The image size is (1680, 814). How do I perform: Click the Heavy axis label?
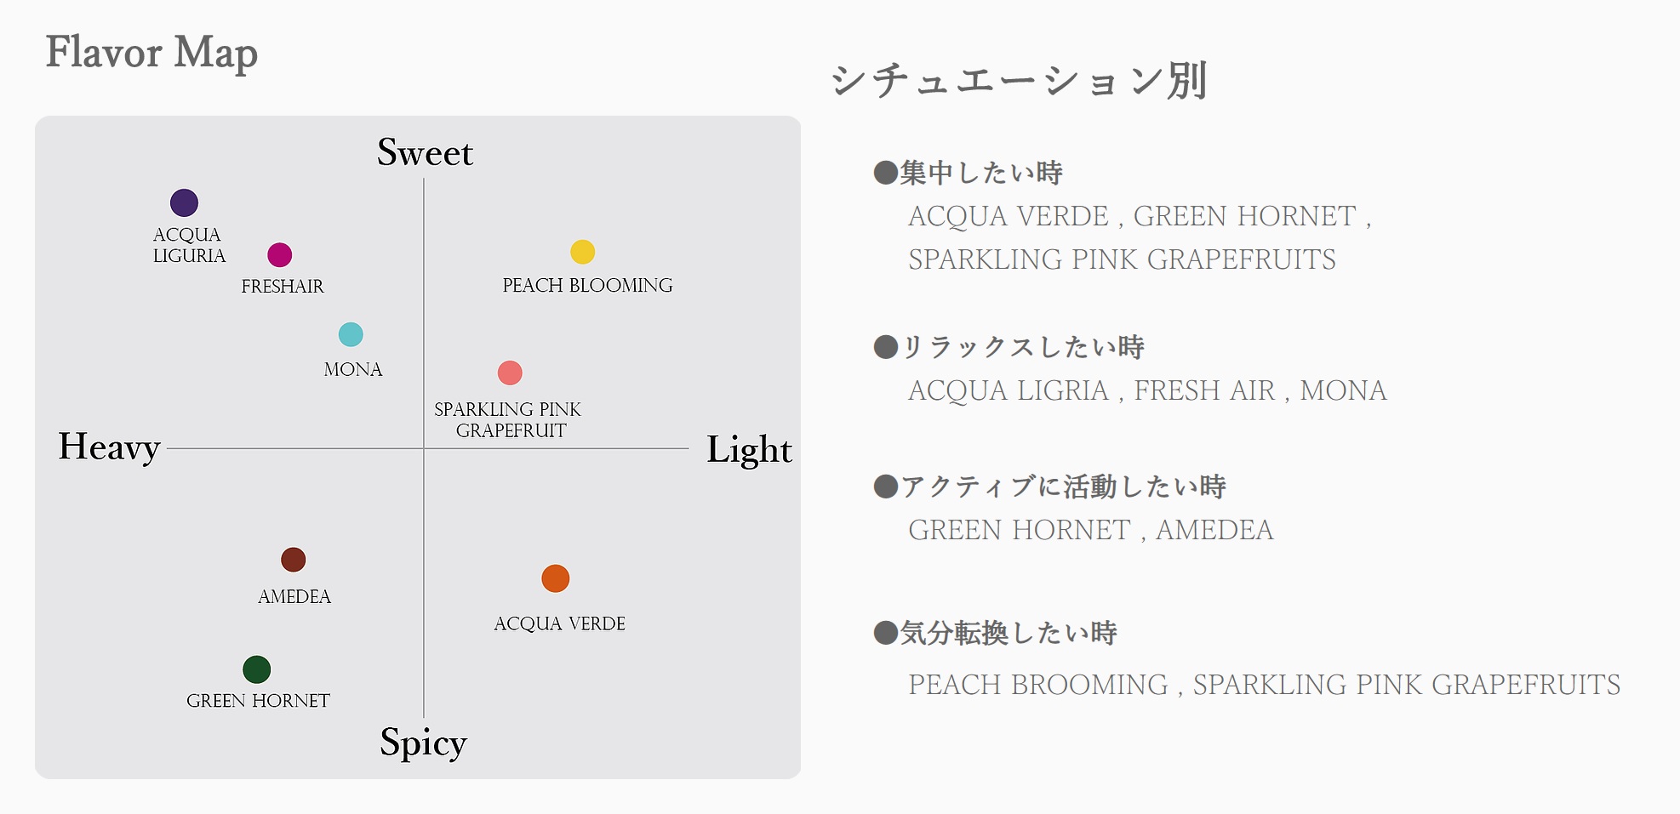(109, 447)
